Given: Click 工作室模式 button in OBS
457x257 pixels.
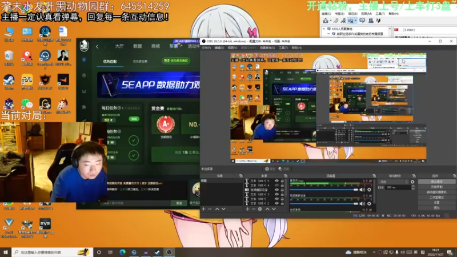Looking at the screenshot, I should (x=436, y=197).
